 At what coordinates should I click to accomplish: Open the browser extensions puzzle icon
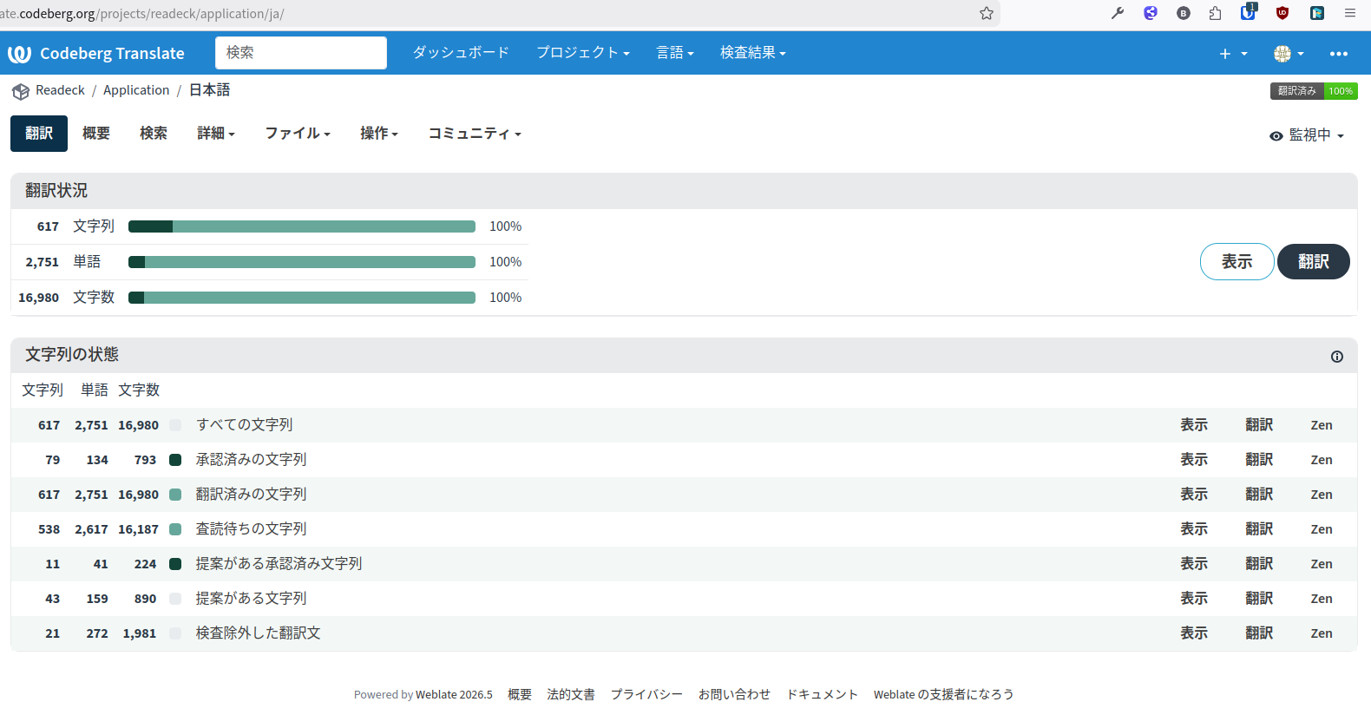tap(1215, 13)
